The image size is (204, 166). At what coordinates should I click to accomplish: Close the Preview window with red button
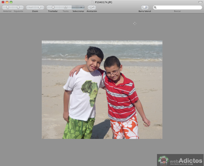[3, 2]
